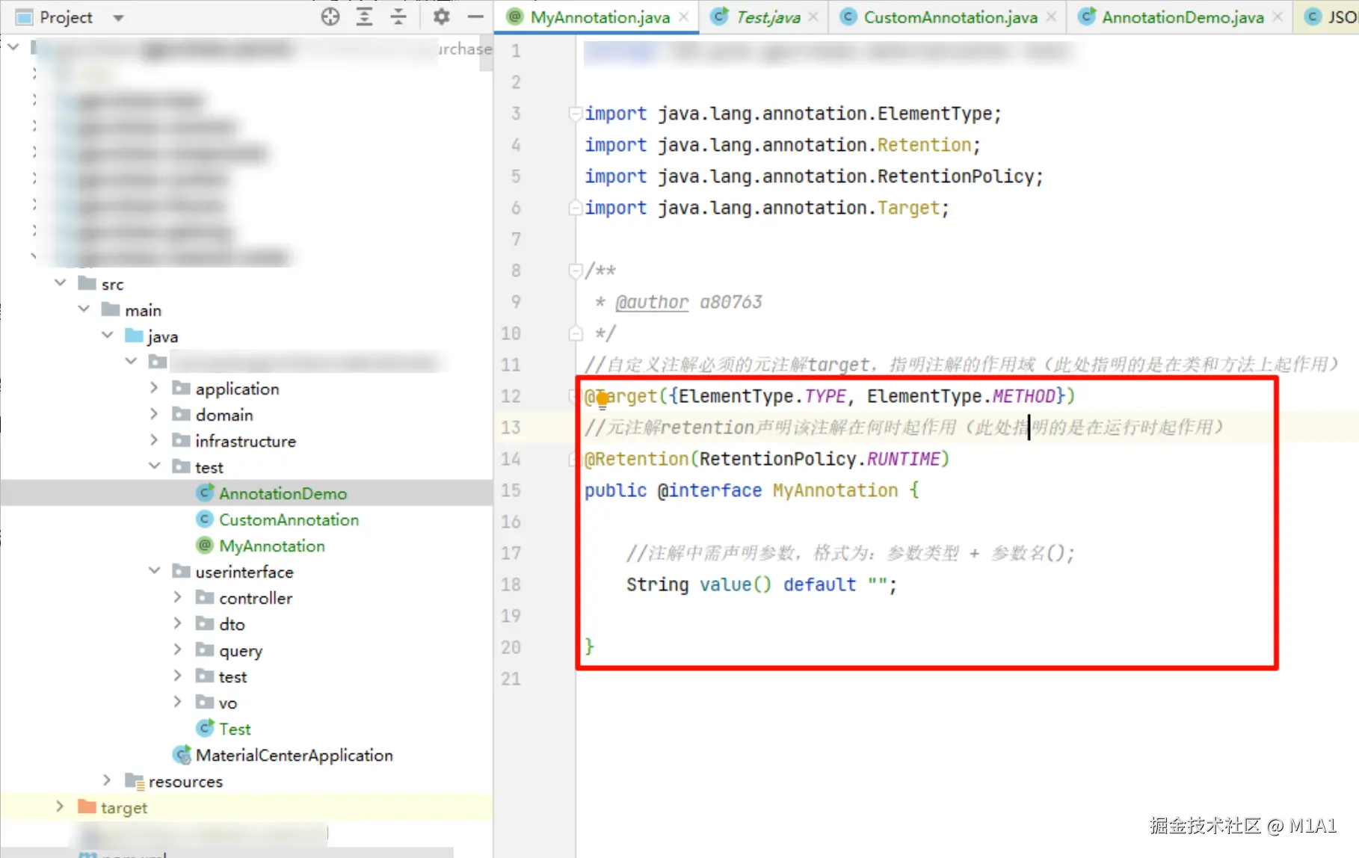The height and width of the screenshot is (858, 1359).
Task: Click the MaterialCenterApplication run icon
Action: 182,754
